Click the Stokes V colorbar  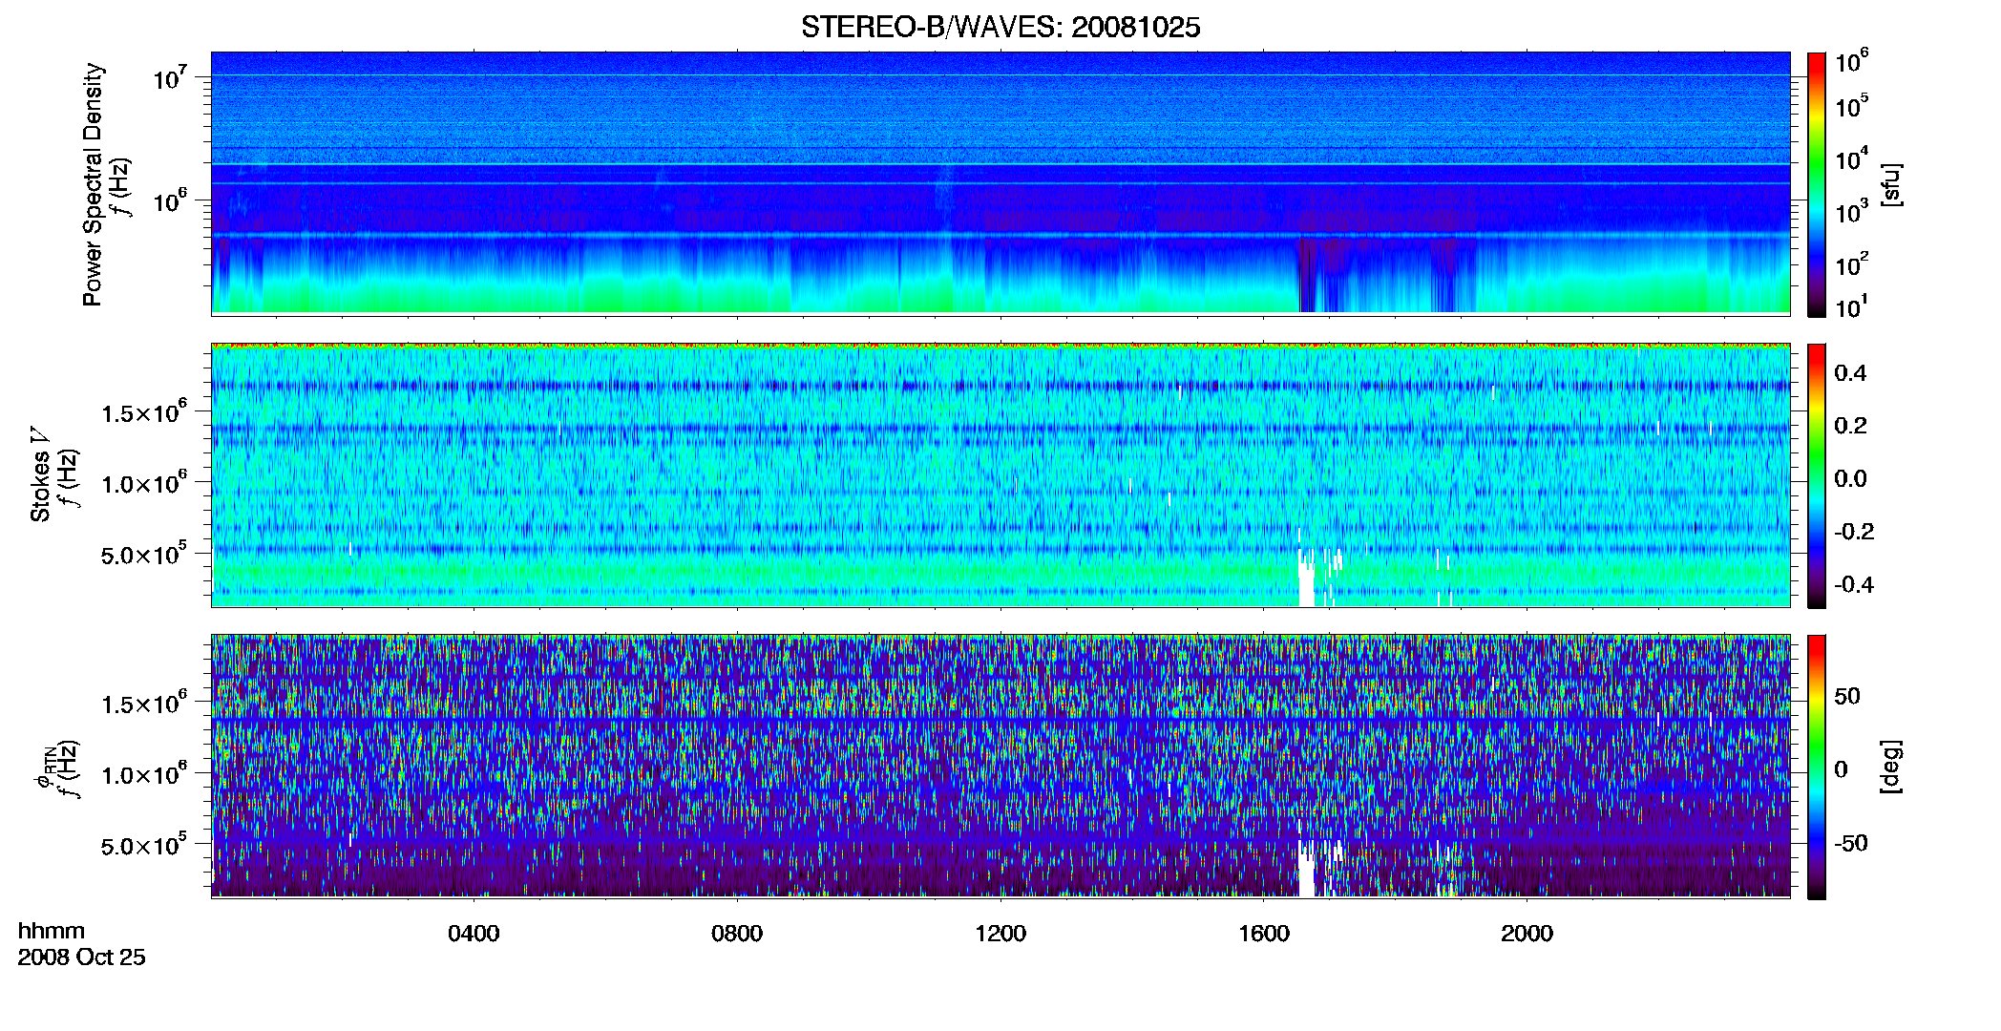(x=1817, y=475)
